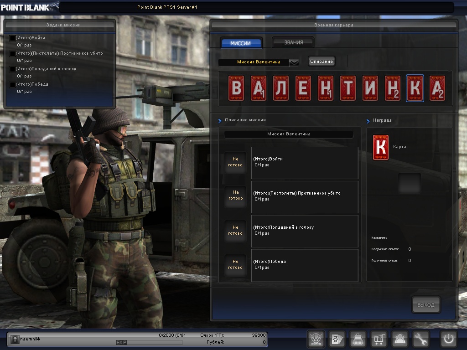
Task: Click the ВЫХОД button
Action: point(426,305)
